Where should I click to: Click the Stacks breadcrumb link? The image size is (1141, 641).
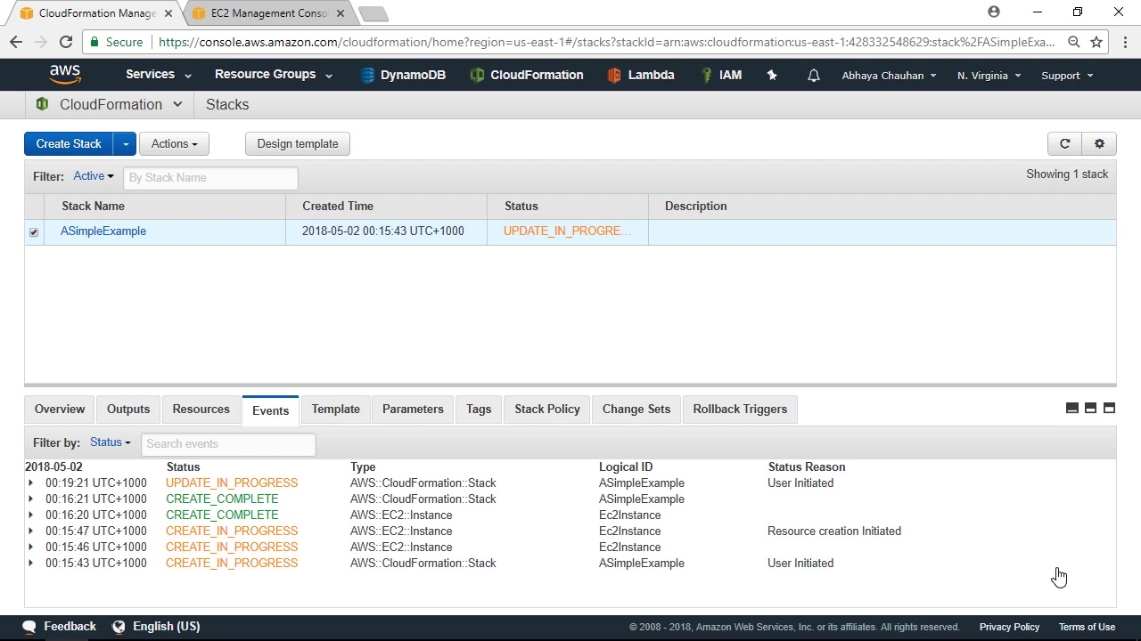227,104
